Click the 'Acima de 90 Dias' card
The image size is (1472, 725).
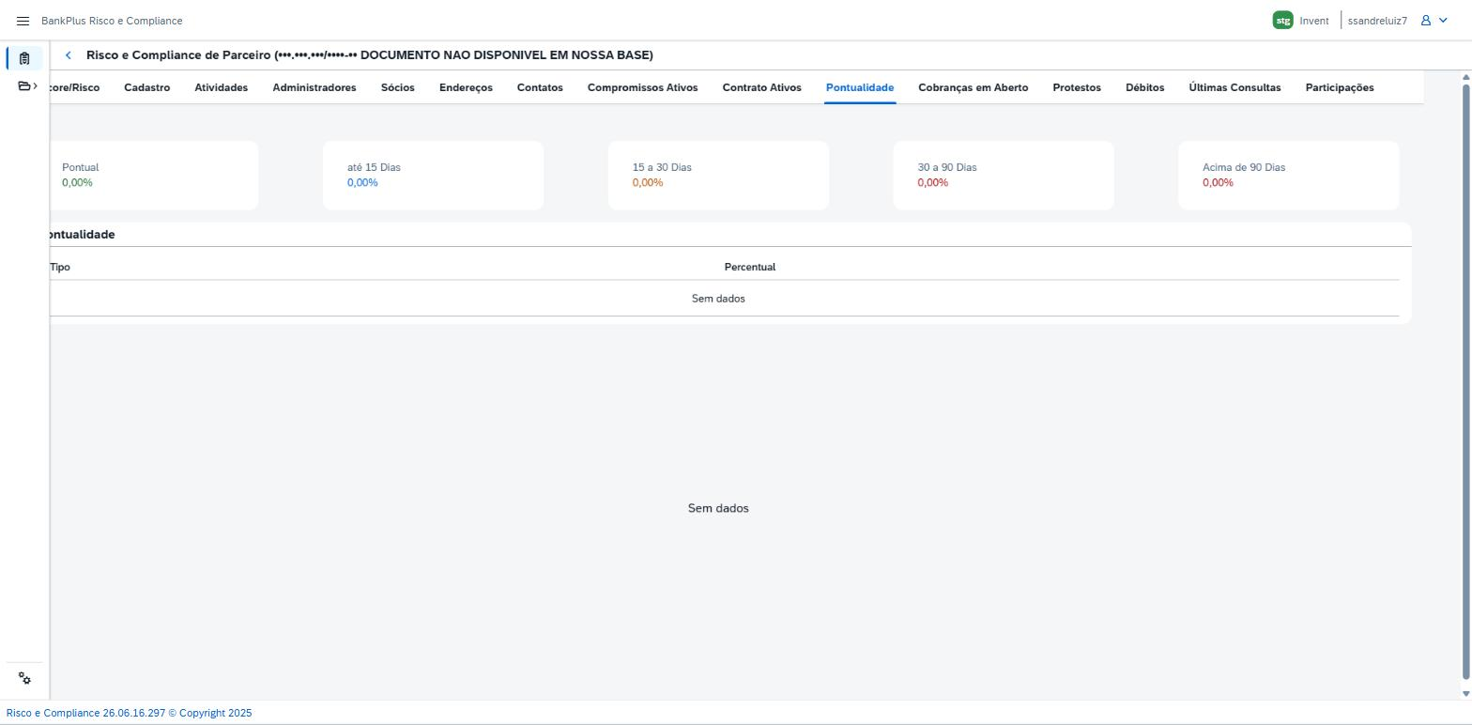tap(1289, 176)
